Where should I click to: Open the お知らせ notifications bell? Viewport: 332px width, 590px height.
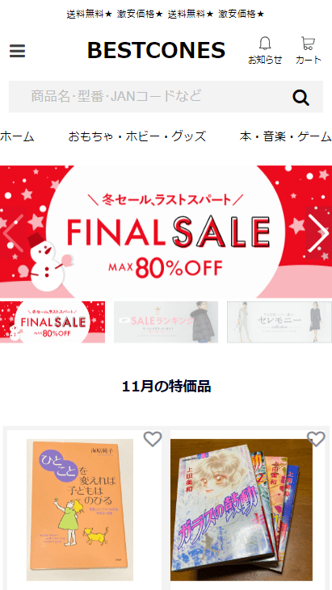click(265, 50)
